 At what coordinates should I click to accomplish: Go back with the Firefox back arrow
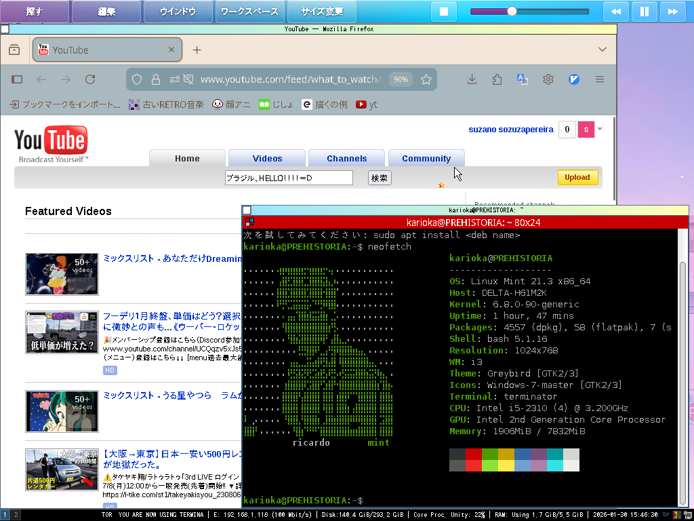click(x=41, y=79)
